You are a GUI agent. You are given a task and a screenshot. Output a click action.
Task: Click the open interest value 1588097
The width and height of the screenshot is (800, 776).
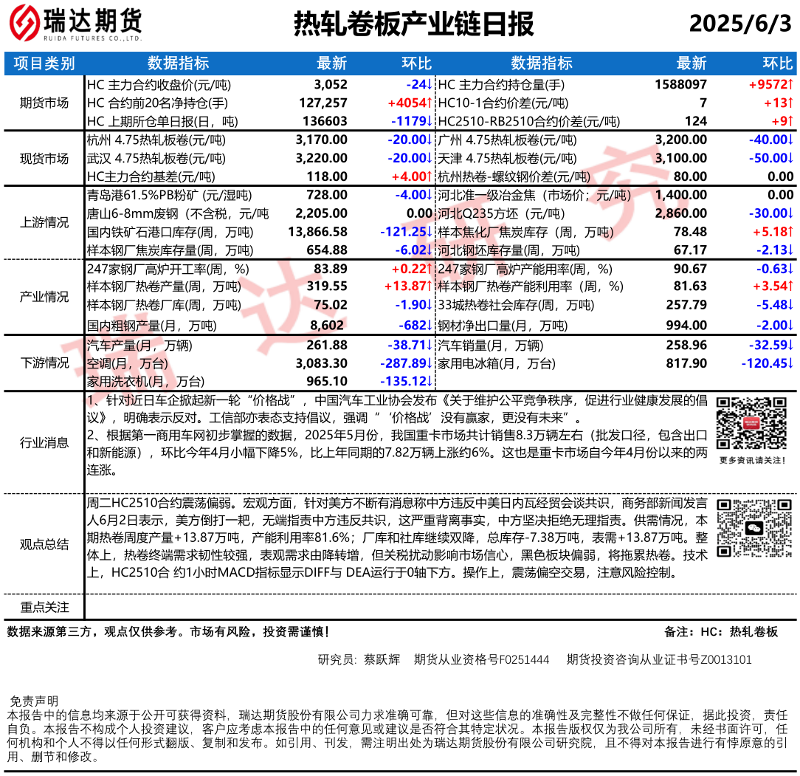pos(681,85)
